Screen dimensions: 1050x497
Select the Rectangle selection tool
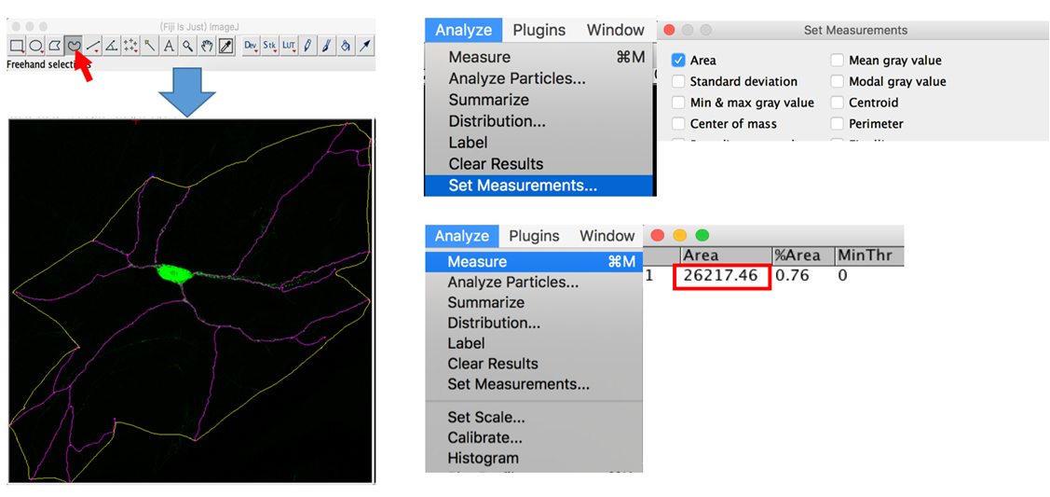[x=17, y=45]
